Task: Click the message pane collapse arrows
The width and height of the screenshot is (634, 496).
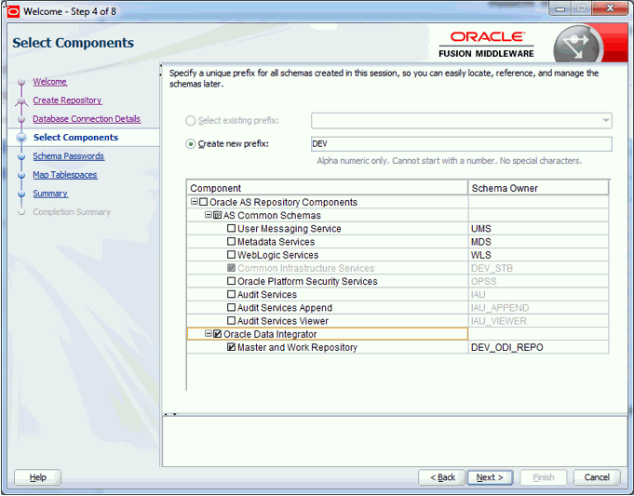Action: [170, 414]
